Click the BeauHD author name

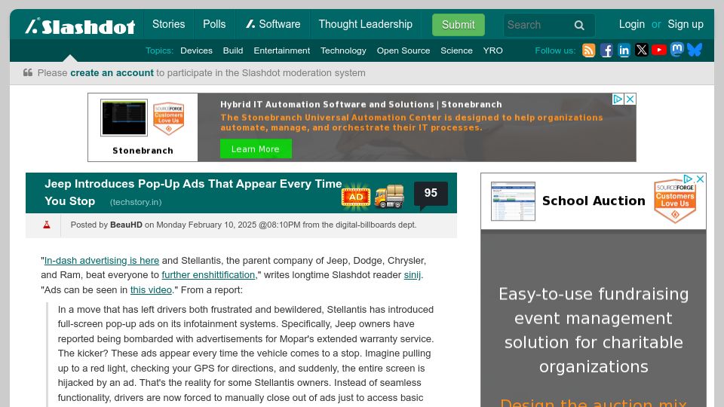(x=126, y=225)
